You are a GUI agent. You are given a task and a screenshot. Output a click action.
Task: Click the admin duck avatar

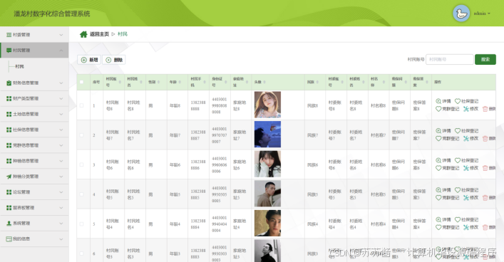461,14
